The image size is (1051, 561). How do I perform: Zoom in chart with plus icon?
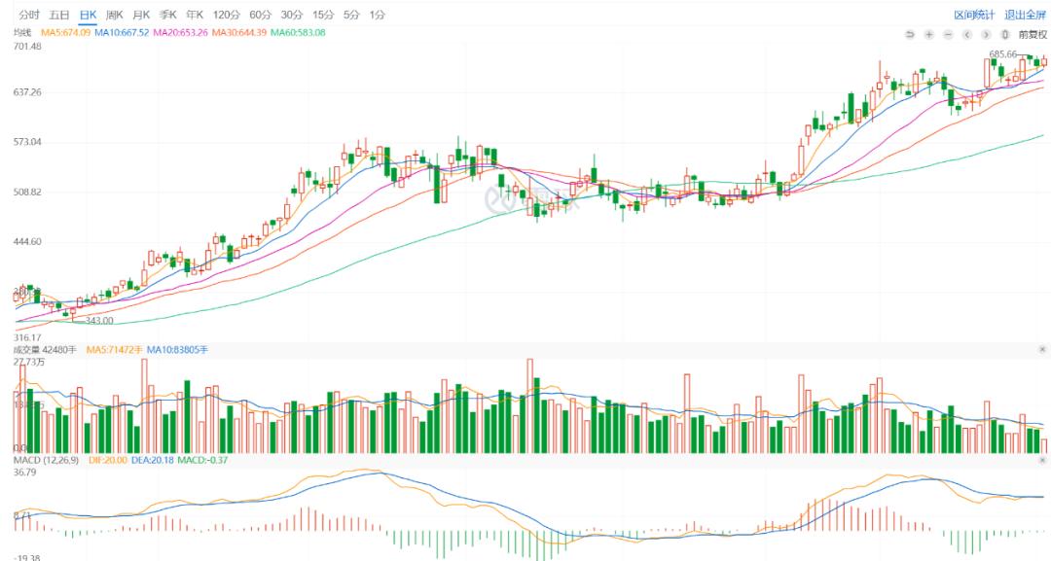pyautogui.click(x=929, y=34)
